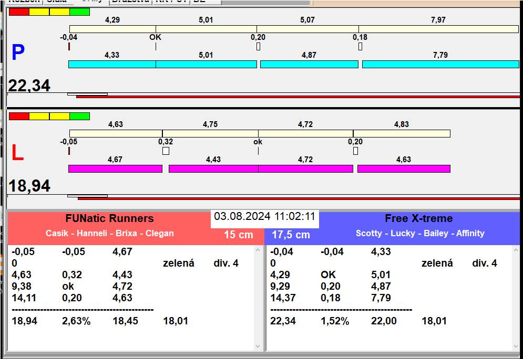Viewport: 523px width, 359px height.
Task: Click the 22,00 value in right results
Action: [384, 321]
